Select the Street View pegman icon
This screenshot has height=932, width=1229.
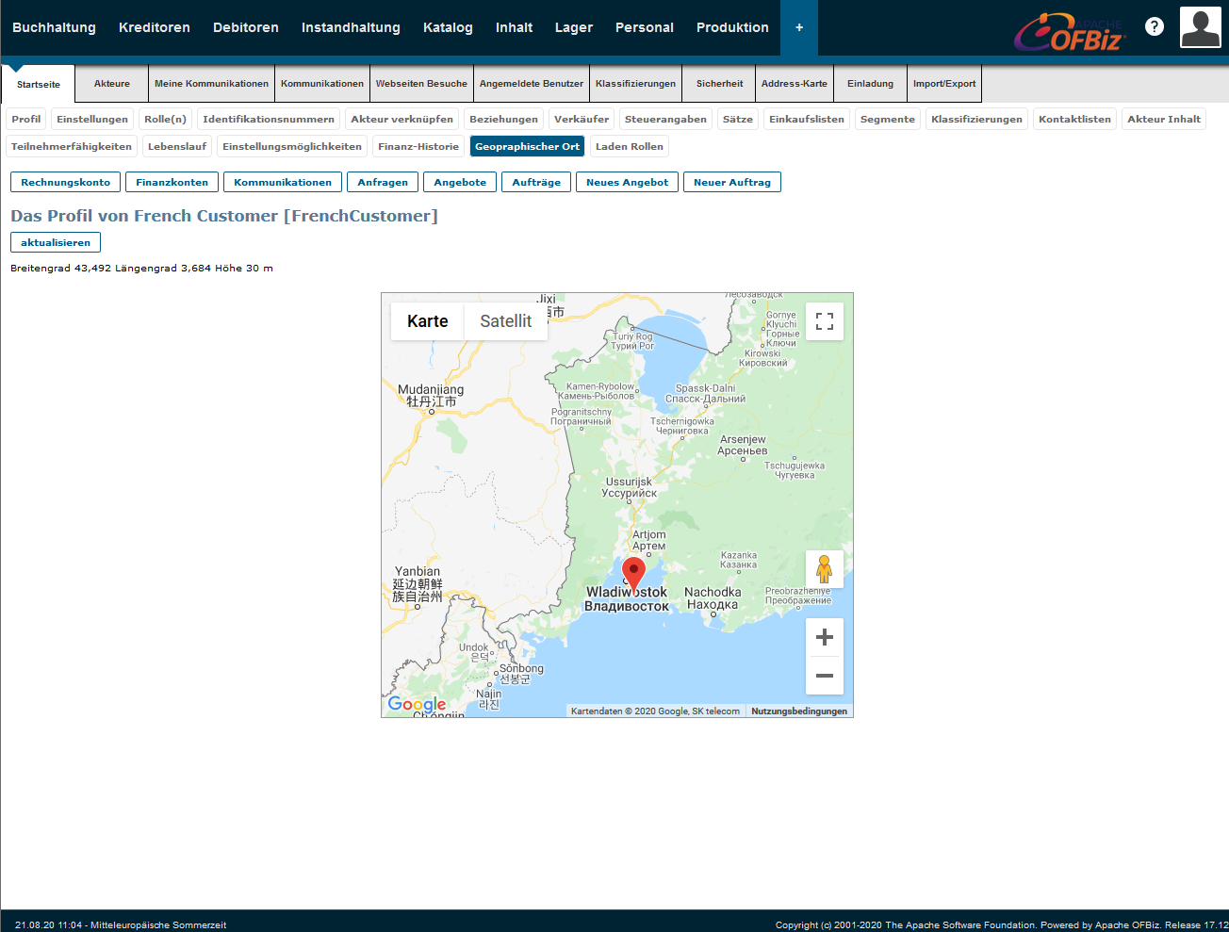(x=825, y=569)
